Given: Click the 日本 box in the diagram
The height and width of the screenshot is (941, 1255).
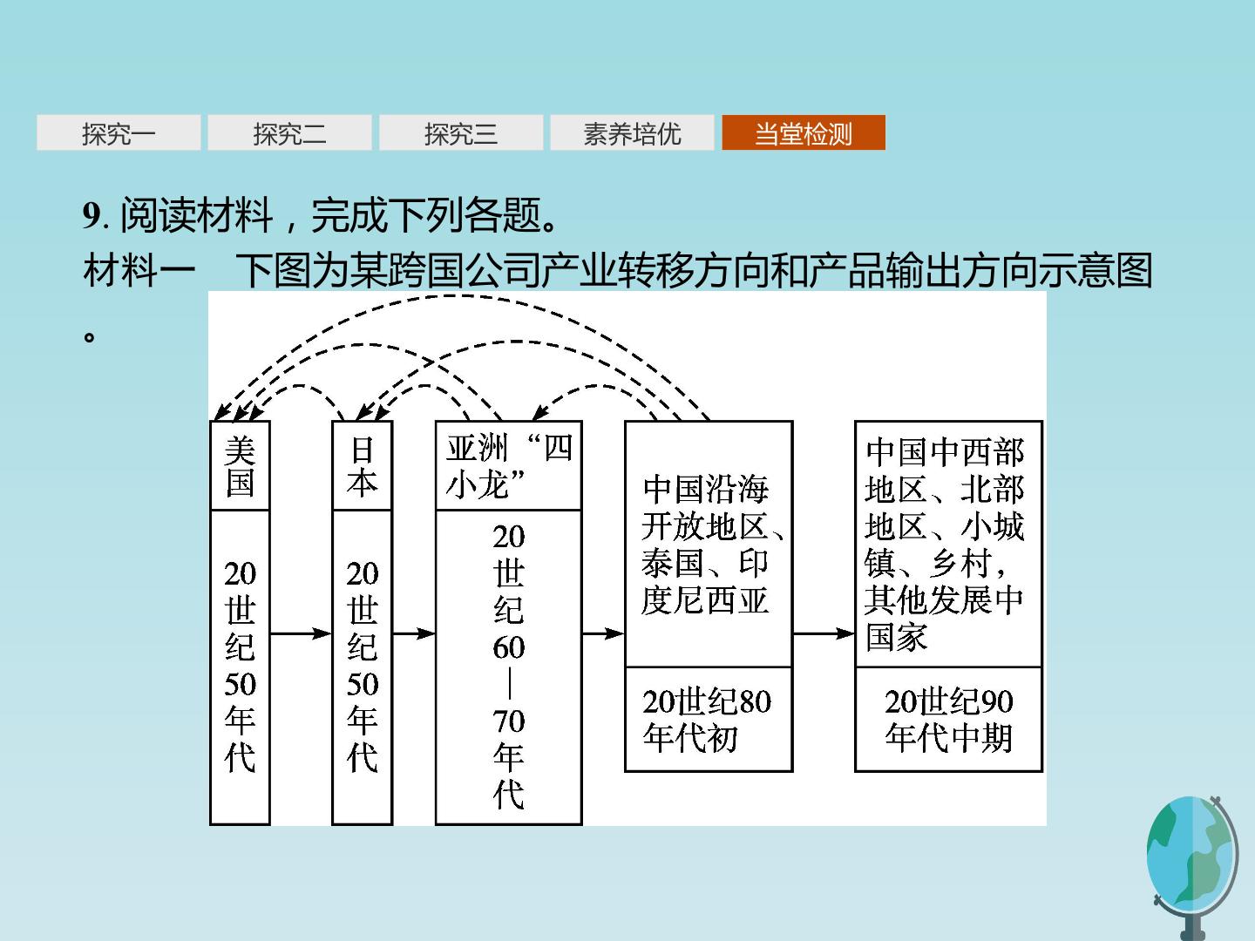Looking at the screenshot, I should tap(362, 466).
